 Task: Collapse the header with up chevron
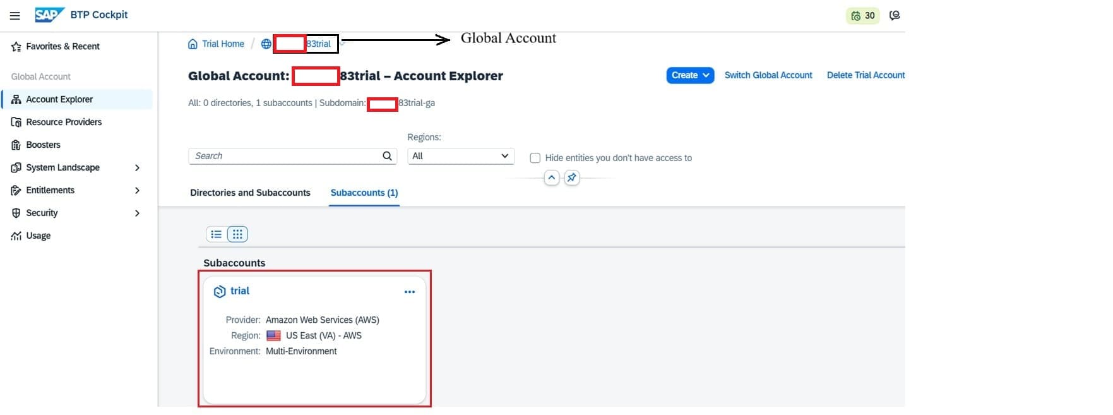pyautogui.click(x=552, y=178)
